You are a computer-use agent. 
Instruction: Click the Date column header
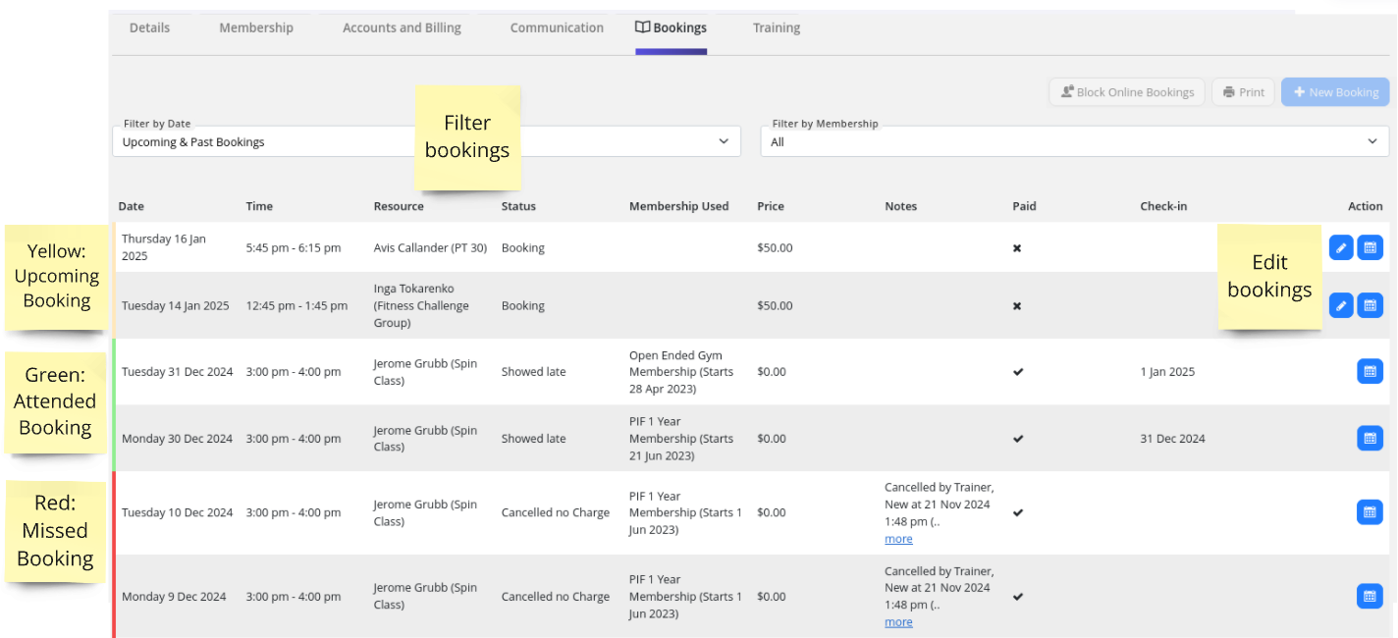click(132, 206)
